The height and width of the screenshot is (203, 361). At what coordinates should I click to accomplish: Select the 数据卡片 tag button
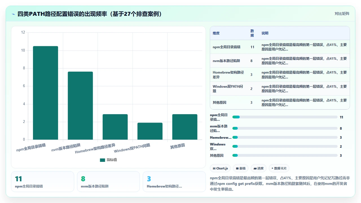279,168
